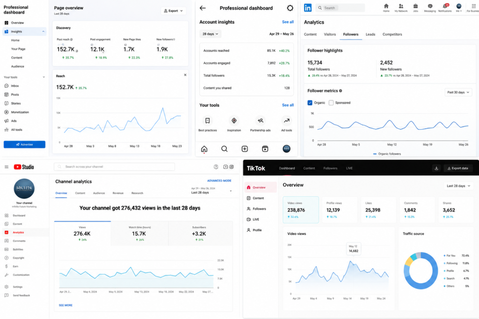Screen dimensions: 479x319
Task: Open the Export dropdown in Page overview
Action: click(174, 11)
